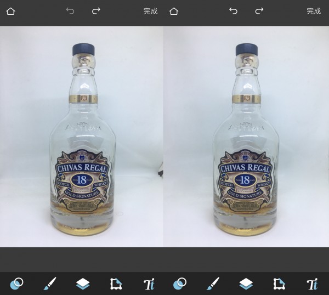
Task: Tap the blue bottle cap in the right photo
Action: (246, 50)
